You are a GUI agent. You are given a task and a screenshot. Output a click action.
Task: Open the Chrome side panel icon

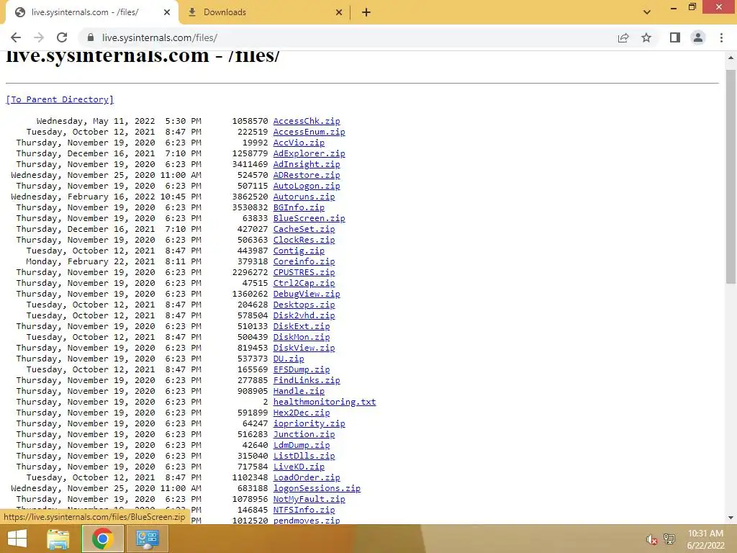pyautogui.click(x=675, y=37)
